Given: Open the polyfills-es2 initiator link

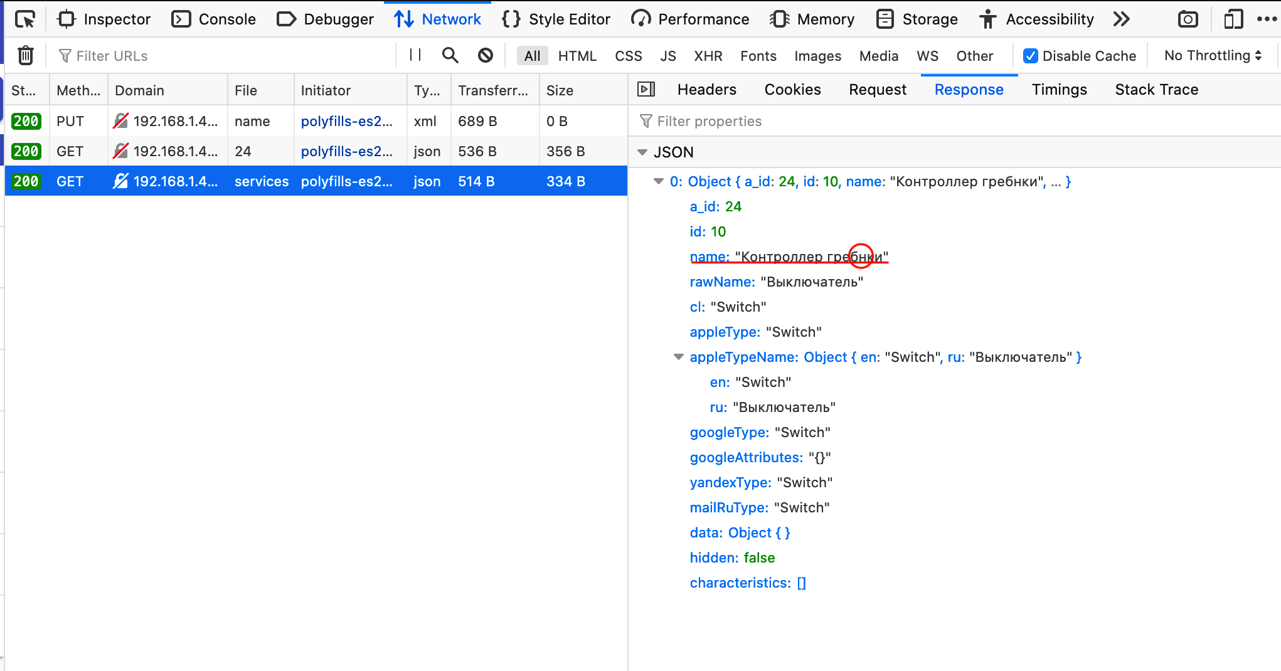Looking at the screenshot, I should tap(349, 181).
